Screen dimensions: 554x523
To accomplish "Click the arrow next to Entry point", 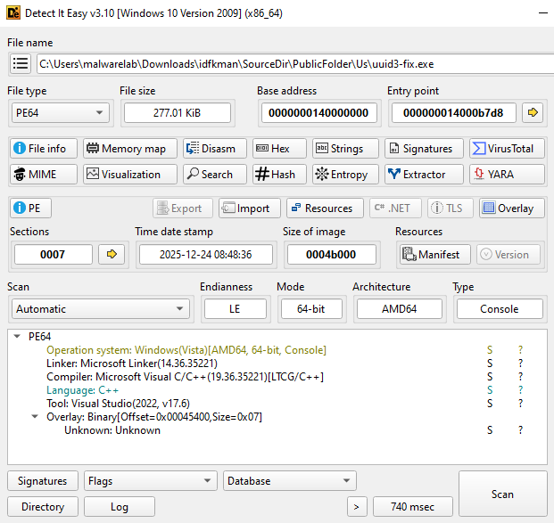I will [x=533, y=112].
